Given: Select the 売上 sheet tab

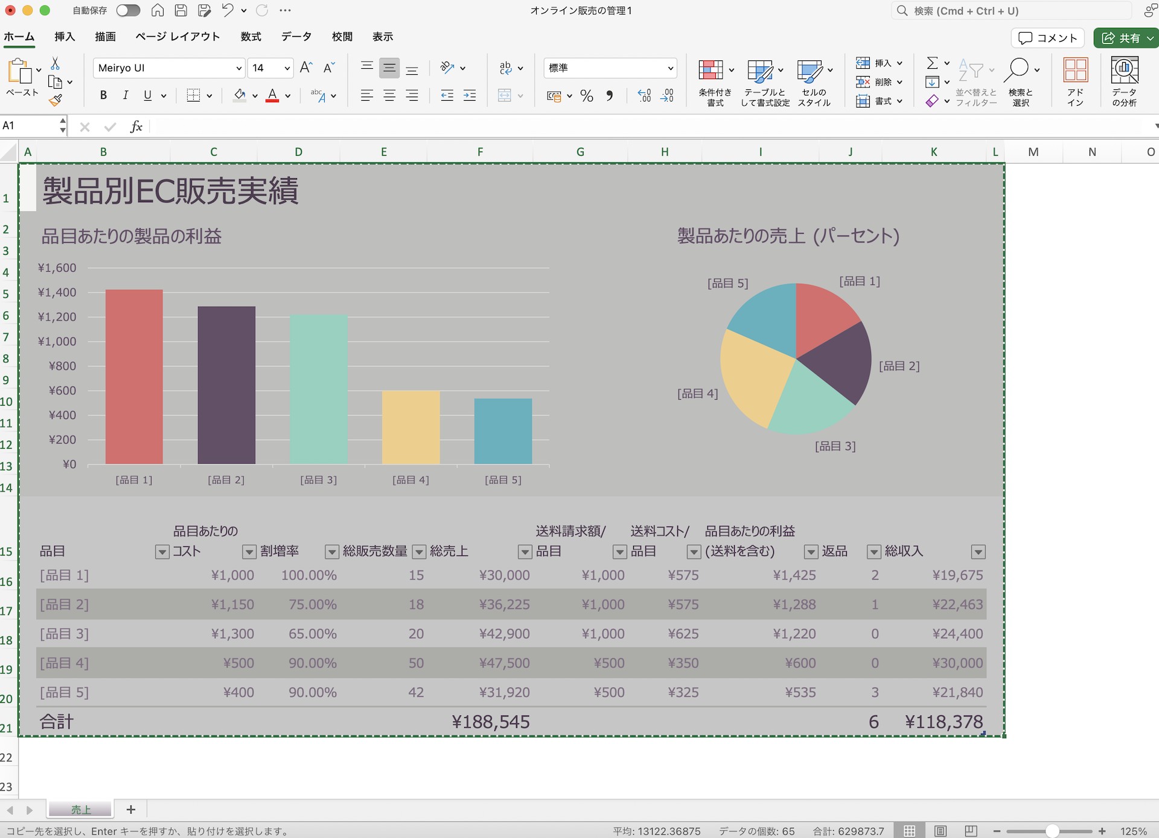Looking at the screenshot, I should [80, 809].
